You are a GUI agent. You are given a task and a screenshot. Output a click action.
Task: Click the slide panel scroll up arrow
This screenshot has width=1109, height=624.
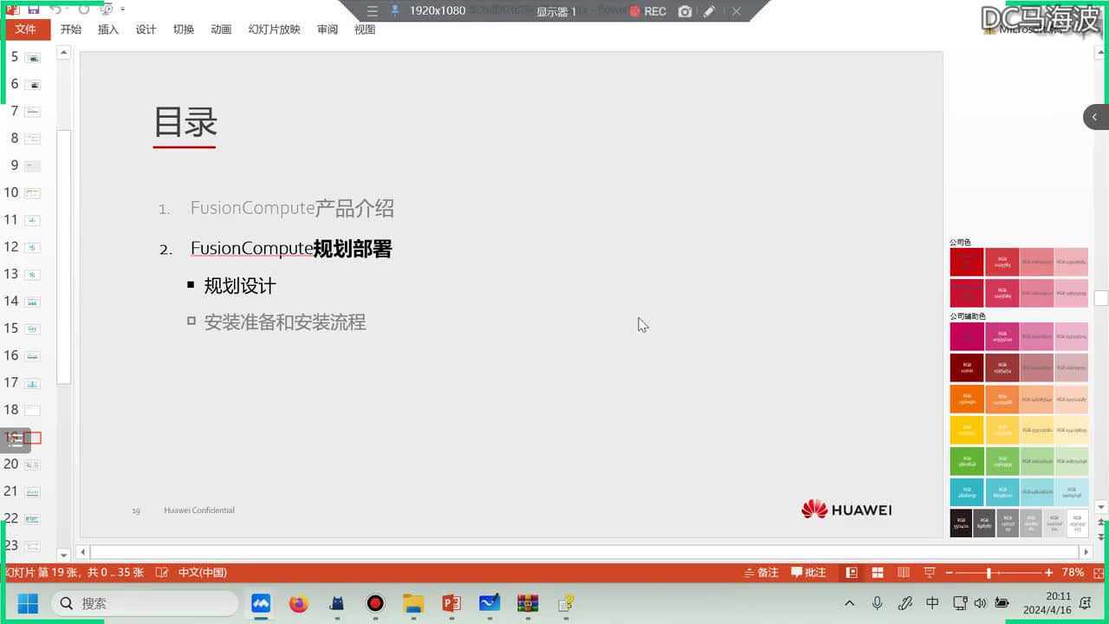(x=63, y=53)
